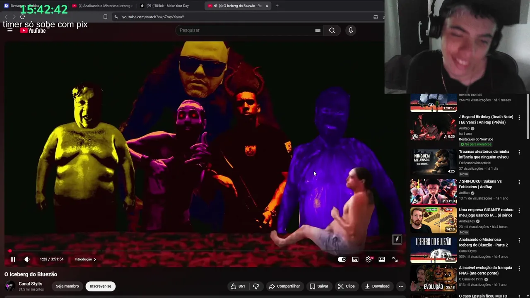This screenshot has height=298, width=530.
Task: Open the 1:28:17 video thumbnail
Action: [434, 103]
